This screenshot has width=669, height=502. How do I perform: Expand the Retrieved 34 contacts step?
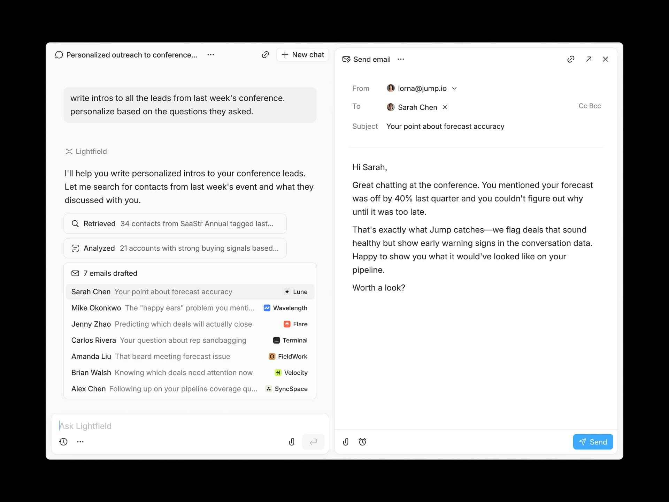click(x=175, y=224)
